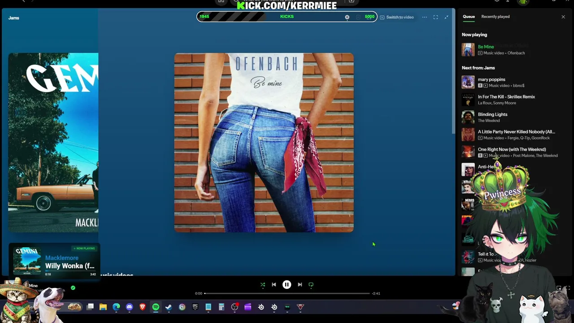574x323 pixels.
Task: Open Steam from the taskbar
Action: coord(169,307)
